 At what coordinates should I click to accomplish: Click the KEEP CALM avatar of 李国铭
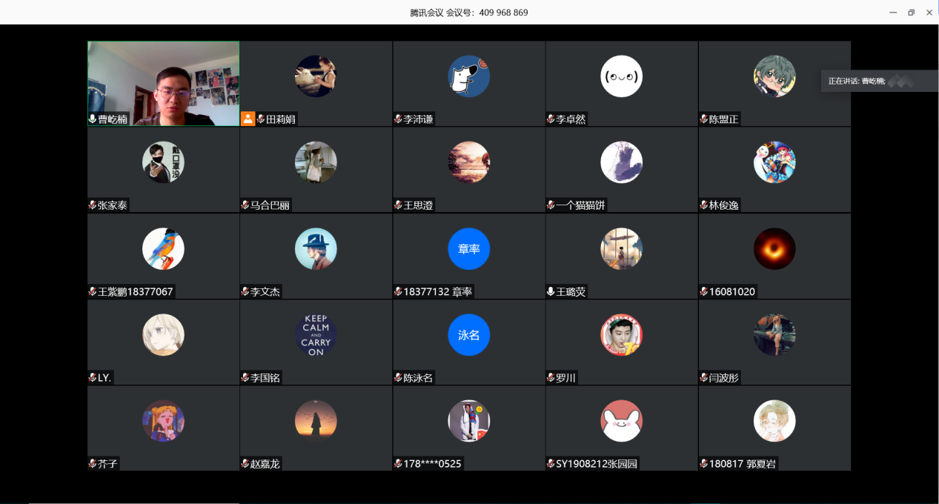pos(316,335)
